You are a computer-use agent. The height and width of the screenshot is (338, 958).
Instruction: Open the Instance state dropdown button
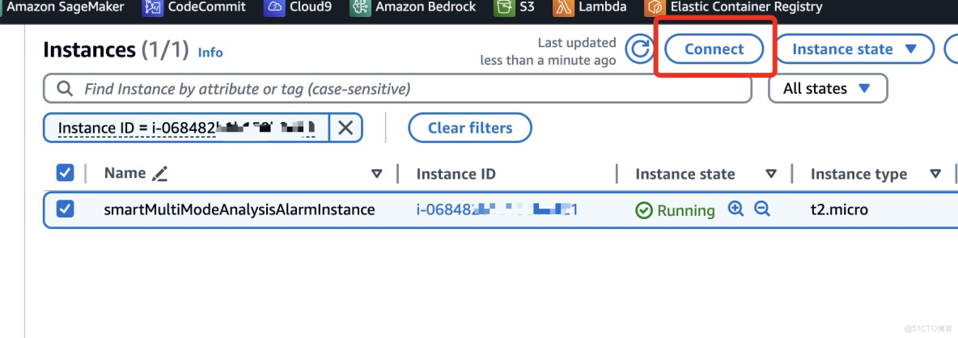coord(854,49)
